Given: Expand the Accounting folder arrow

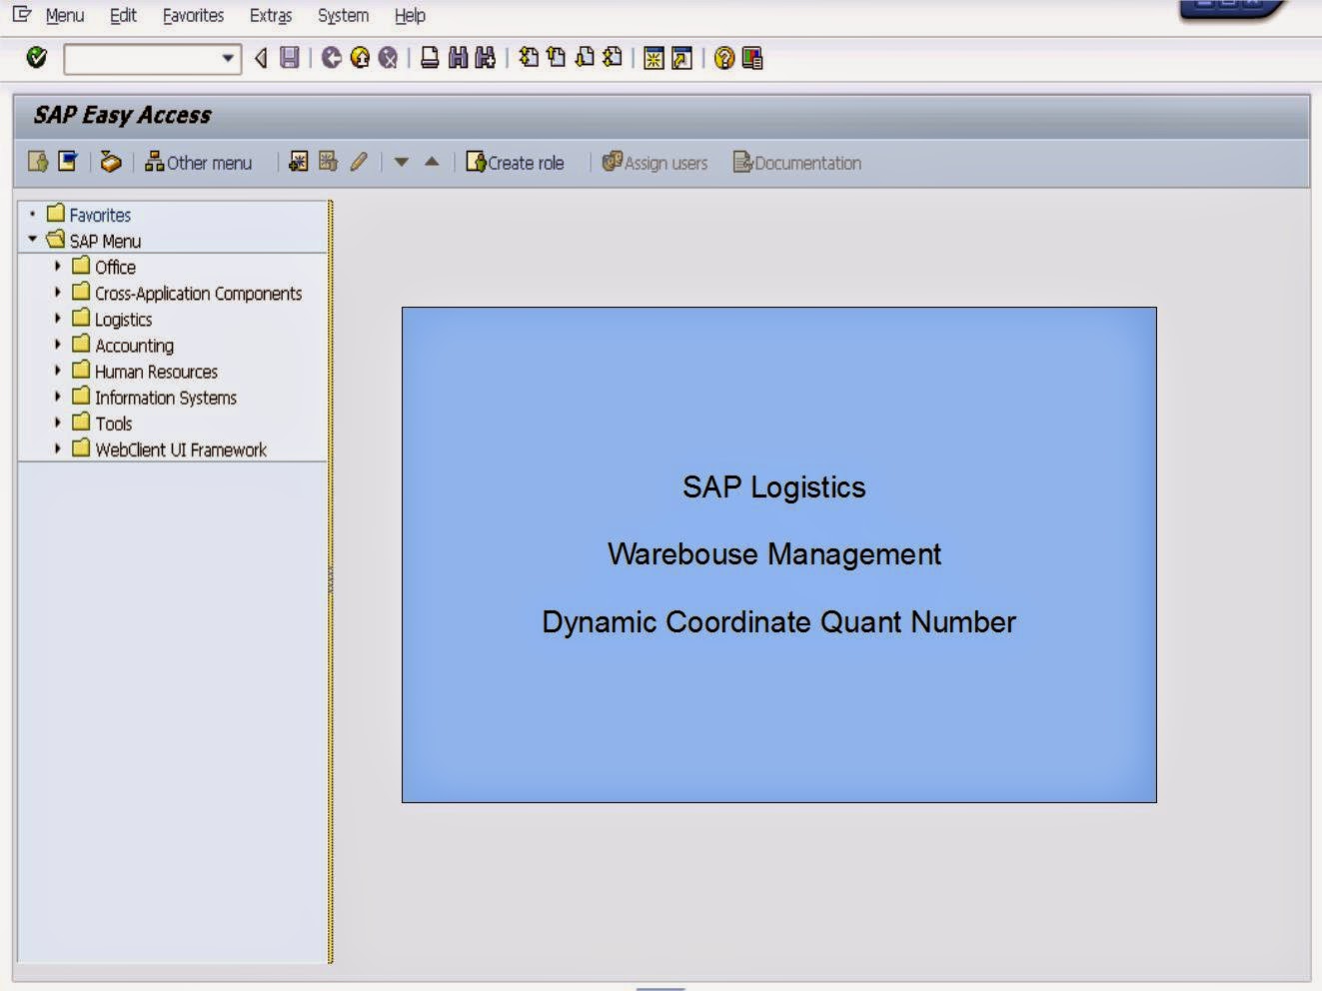Looking at the screenshot, I should (x=57, y=345).
